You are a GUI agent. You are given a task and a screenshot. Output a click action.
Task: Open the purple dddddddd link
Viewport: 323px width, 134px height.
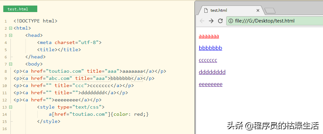(212, 72)
